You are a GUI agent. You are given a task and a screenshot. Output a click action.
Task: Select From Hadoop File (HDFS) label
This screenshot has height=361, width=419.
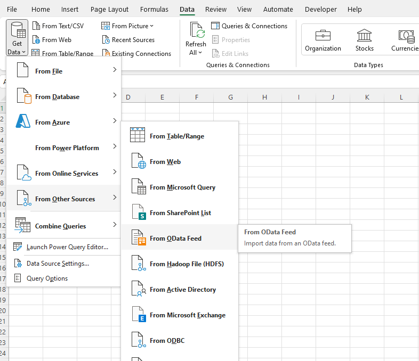click(187, 264)
